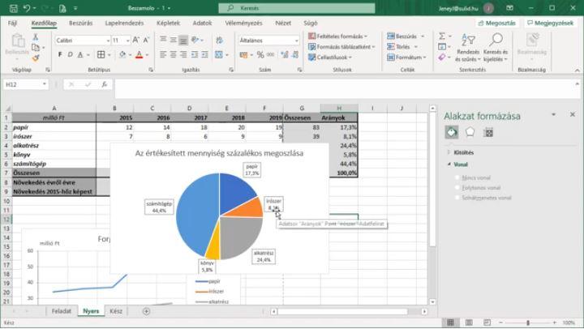This screenshot has height=329, width=584.
Task: Click the zoom slider in status bar
Action: [528, 323]
